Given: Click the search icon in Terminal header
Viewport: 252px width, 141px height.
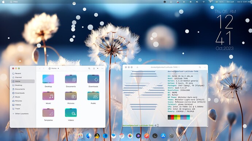Looking at the screenshot, I should tap(200, 67).
